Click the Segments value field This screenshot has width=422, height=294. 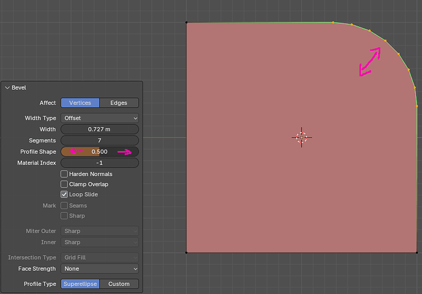tap(100, 141)
